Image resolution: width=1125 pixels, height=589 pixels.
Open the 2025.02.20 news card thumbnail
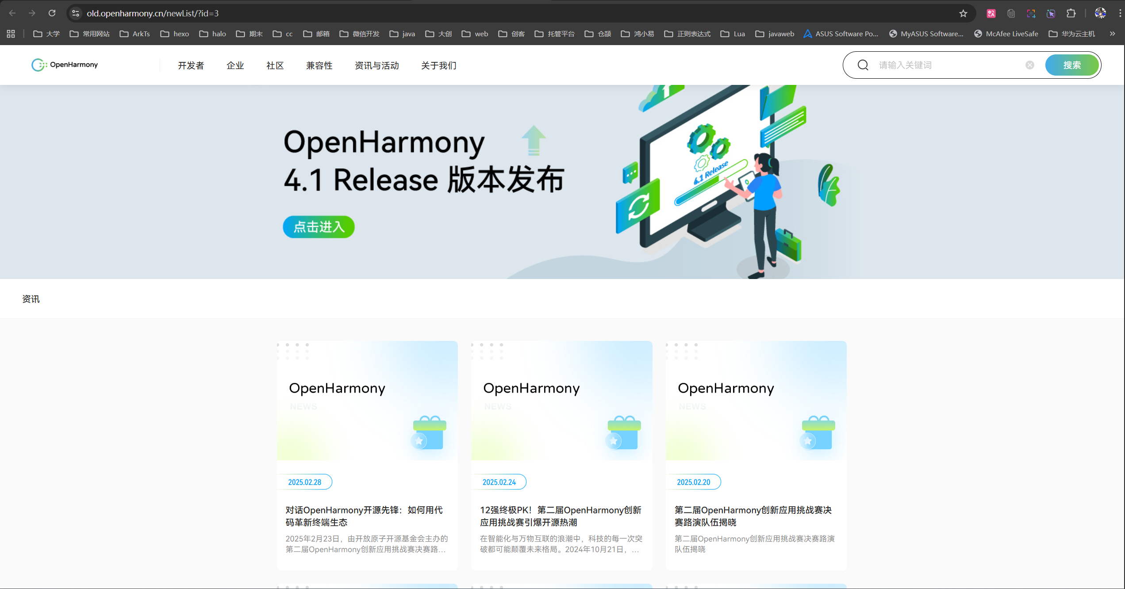(x=756, y=400)
